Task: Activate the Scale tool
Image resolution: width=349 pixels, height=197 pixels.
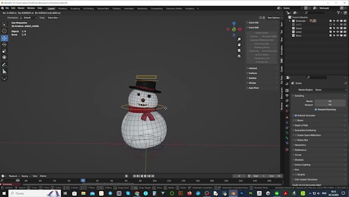Action: [x=4, y=51]
